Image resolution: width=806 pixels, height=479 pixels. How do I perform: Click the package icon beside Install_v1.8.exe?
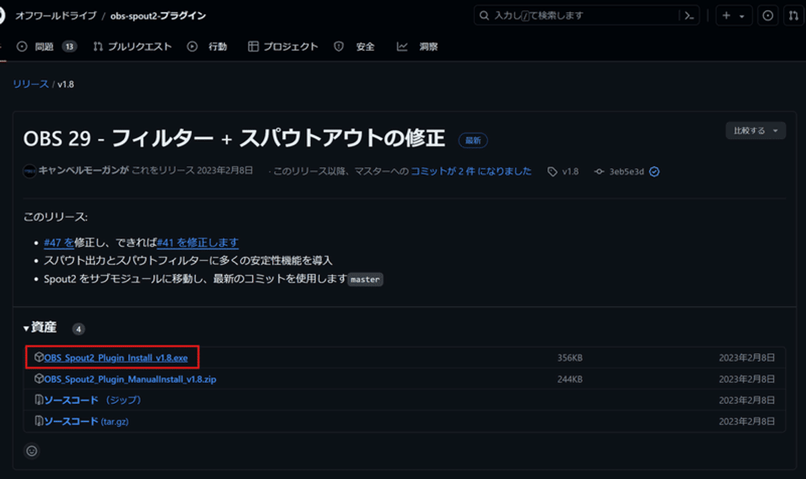pyautogui.click(x=39, y=358)
